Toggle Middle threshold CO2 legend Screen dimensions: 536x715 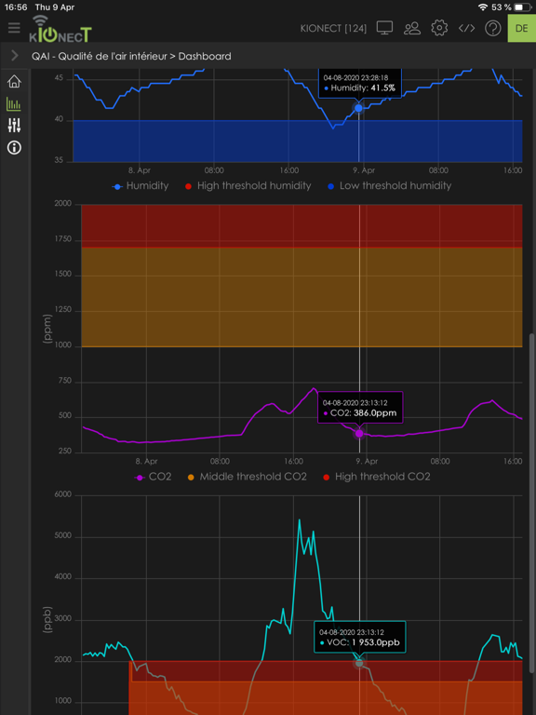247,477
